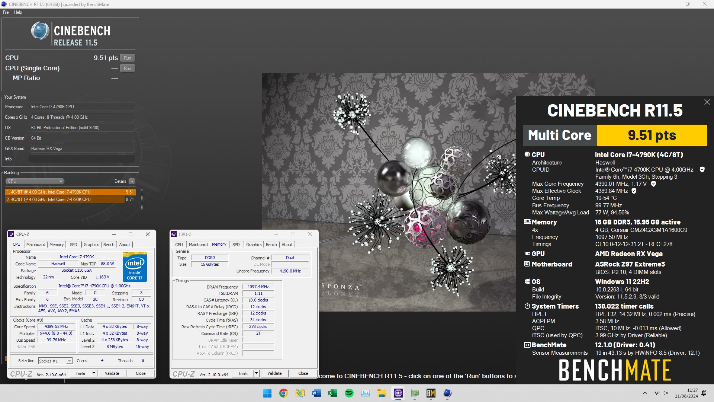This screenshot has width=714, height=402.
Task: Open Microsoft Excel from taskbar
Action: (x=332, y=393)
